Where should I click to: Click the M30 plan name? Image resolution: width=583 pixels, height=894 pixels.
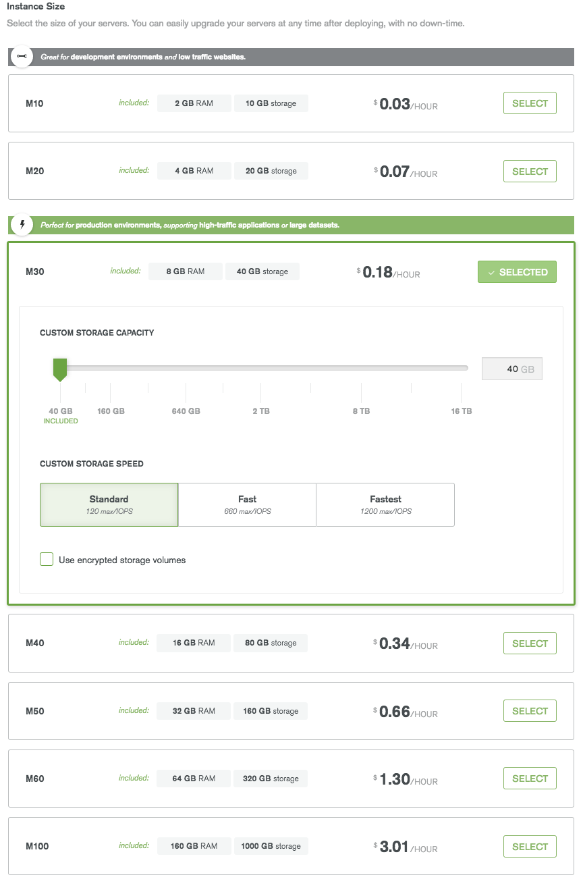[34, 271]
